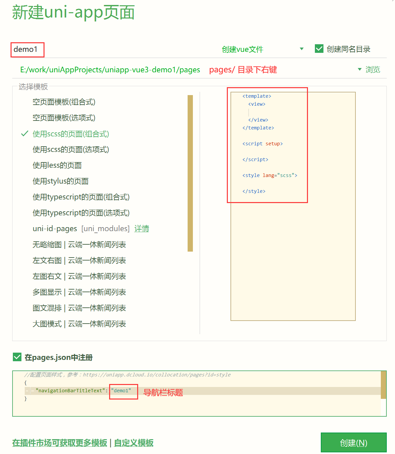Click the 创建(N) button
395x454 pixels.
pyautogui.click(x=353, y=442)
